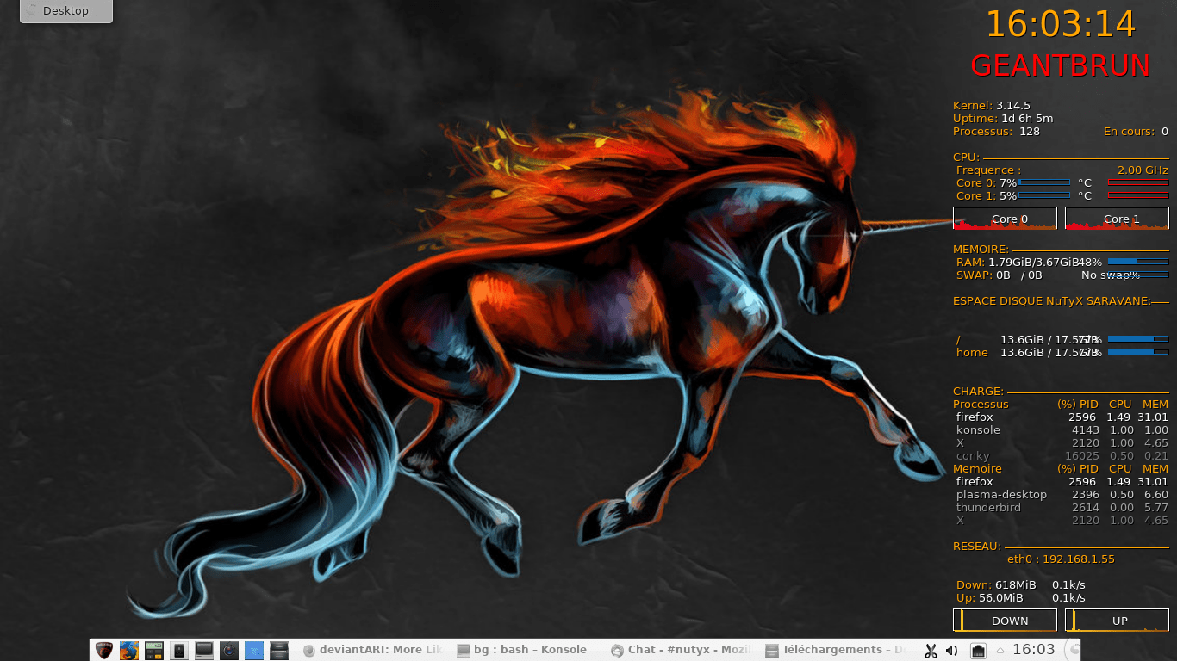Open the file drawer launcher icon
The width and height of the screenshot is (1177, 661).
click(x=279, y=651)
